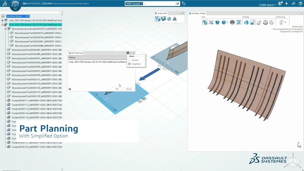This screenshot has height=171, width=304.
Task: Open the help icon at the top-bar edge
Action: coord(301,3)
